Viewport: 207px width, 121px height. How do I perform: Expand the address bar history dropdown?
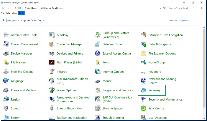pos(160,8)
